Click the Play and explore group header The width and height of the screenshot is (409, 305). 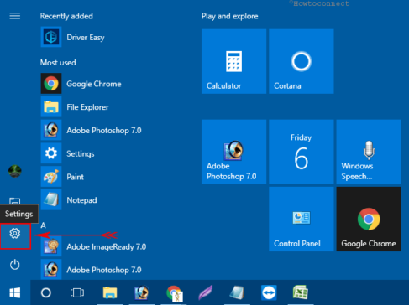click(229, 16)
